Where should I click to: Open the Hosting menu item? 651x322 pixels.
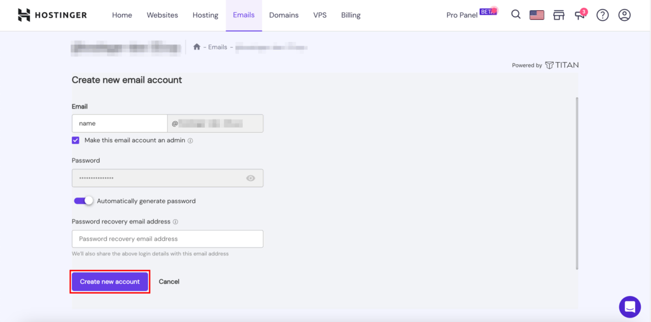[x=205, y=15]
